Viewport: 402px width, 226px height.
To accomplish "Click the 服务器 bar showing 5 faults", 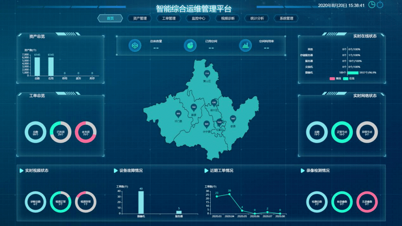I will click(179, 212).
